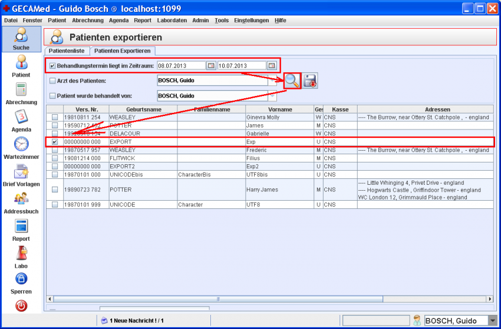The height and width of the screenshot is (329, 501).
Task: Enable Arzt des Patienten checkbox
Action: (x=52, y=81)
